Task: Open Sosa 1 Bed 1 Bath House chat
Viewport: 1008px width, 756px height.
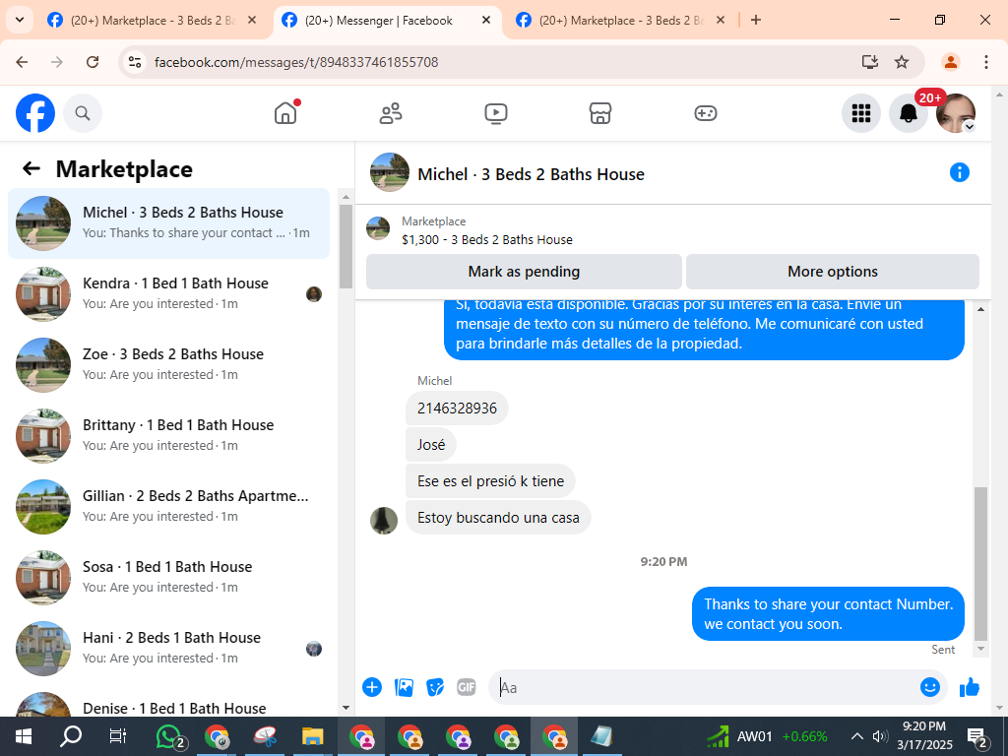Action: click(x=168, y=577)
